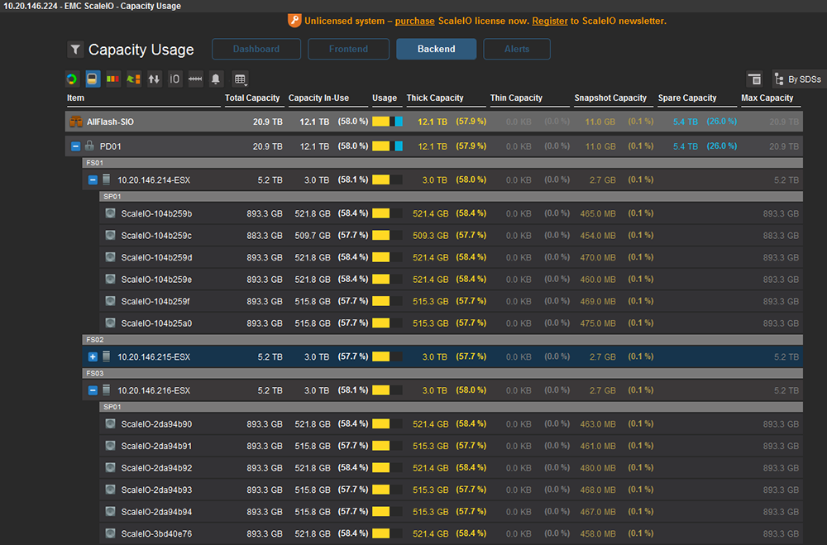This screenshot has width=827, height=545.
Task: Click the Snapshot Capacity column header
Action: (x=610, y=98)
